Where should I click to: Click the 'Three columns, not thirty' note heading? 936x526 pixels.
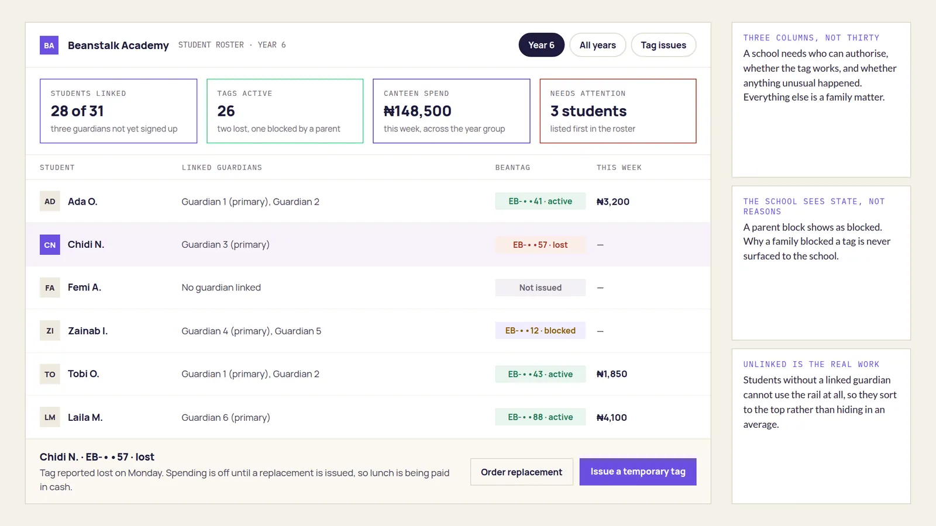click(811, 38)
